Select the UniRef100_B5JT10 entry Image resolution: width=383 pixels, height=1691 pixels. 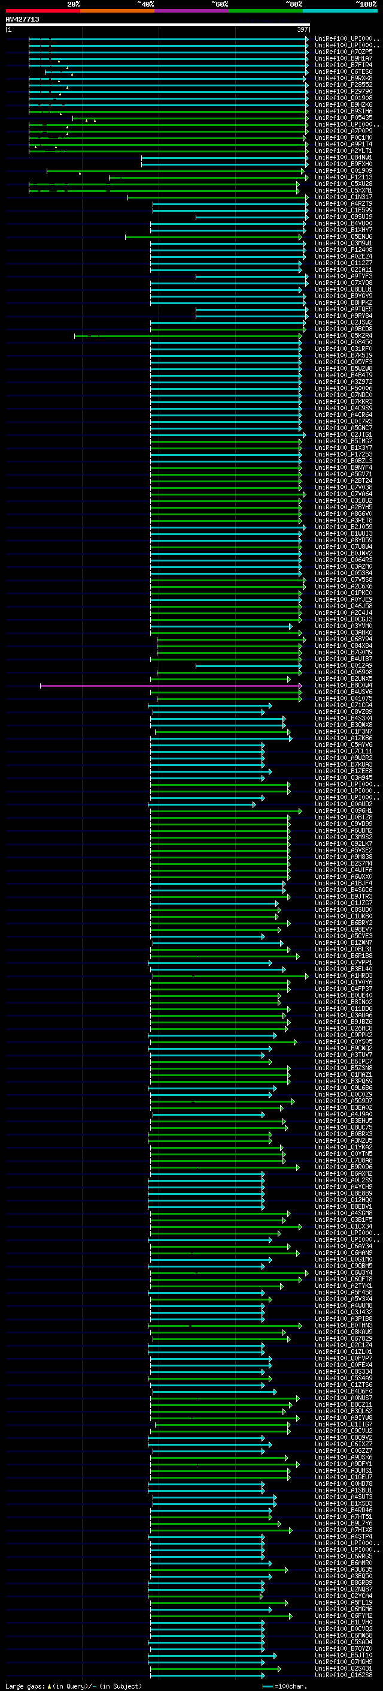pyautogui.click(x=344, y=1655)
